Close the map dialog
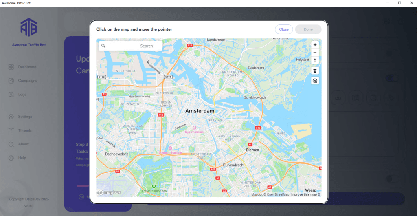Screen dimensions: 417x216 point(284,29)
